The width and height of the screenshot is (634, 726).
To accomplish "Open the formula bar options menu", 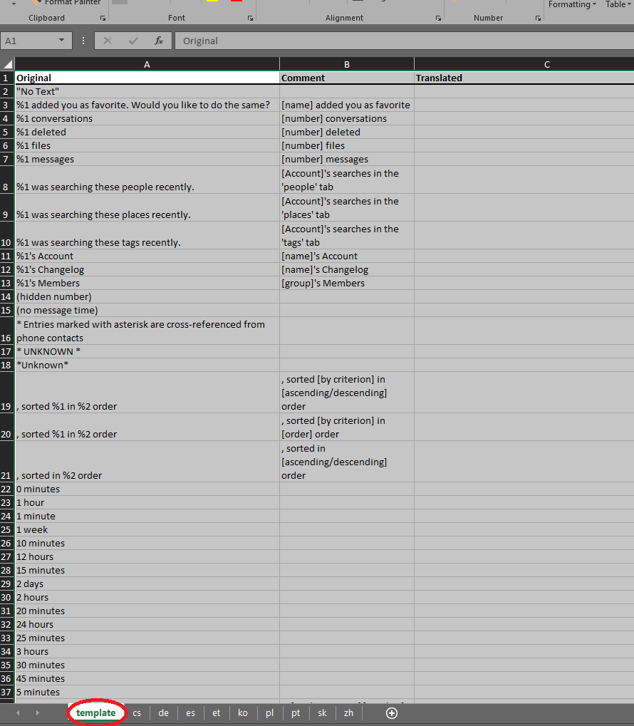I will click(x=83, y=41).
